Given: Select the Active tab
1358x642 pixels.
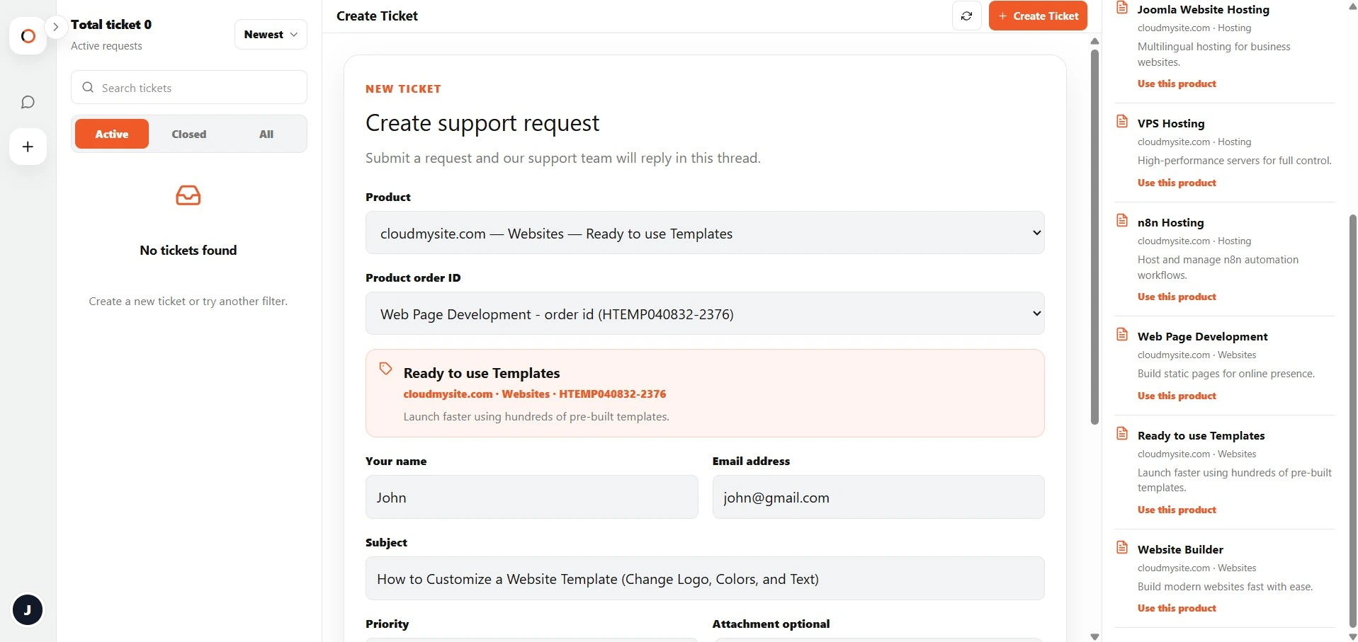Looking at the screenshot, I should coord(112,134).
